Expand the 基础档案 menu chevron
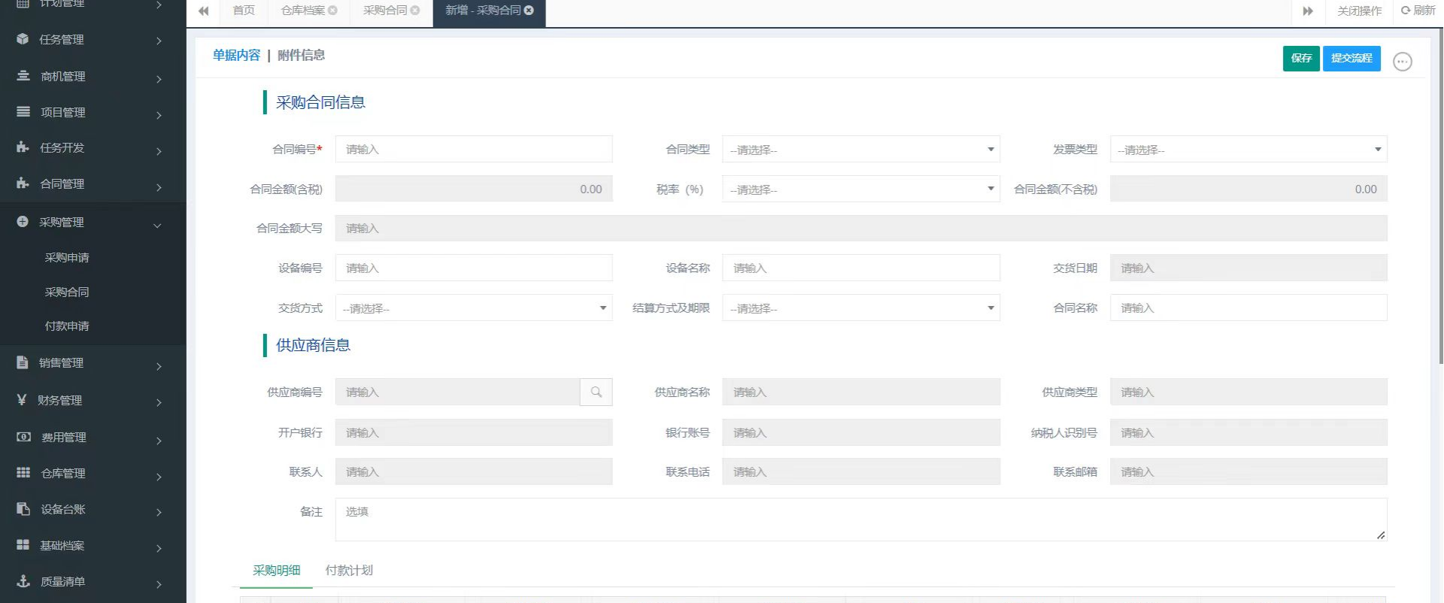The height and width of the screenshot is (603, 1444). point(159,548)
